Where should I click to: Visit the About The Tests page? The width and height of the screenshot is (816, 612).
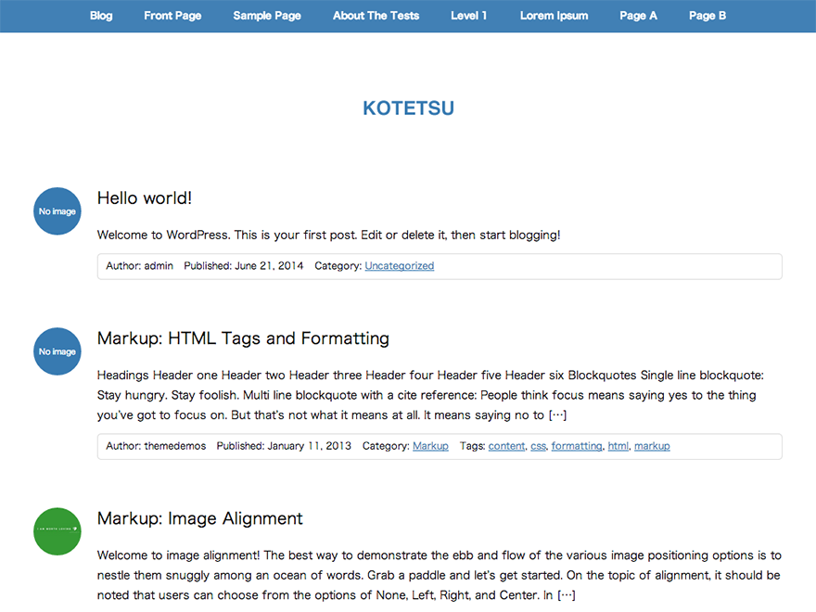click(376, 16)
